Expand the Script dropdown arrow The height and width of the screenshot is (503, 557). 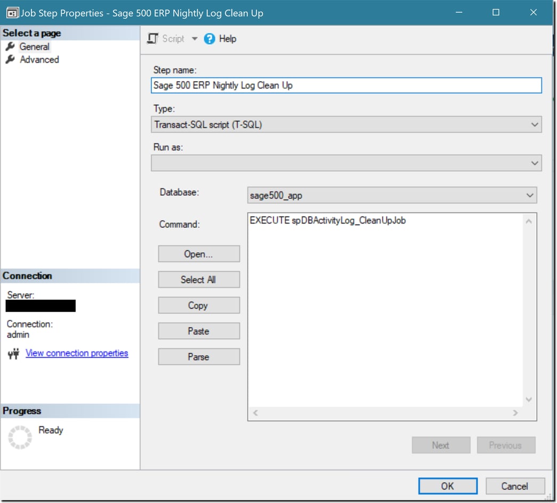click(x=194, y=38)
